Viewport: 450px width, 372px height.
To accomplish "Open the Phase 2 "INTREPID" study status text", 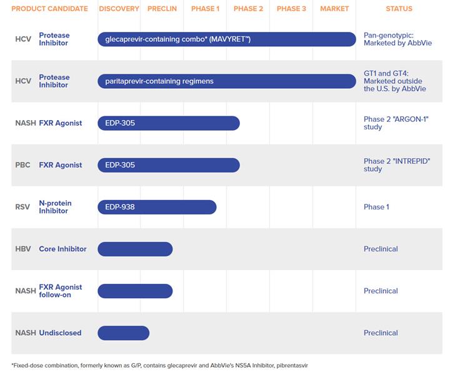I will click(x=397, y=165).
